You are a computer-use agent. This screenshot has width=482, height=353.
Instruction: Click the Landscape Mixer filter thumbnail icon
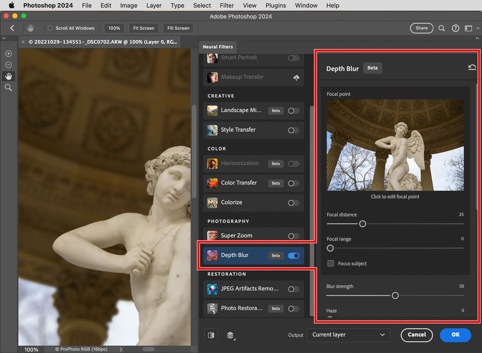tap(212, 110)
